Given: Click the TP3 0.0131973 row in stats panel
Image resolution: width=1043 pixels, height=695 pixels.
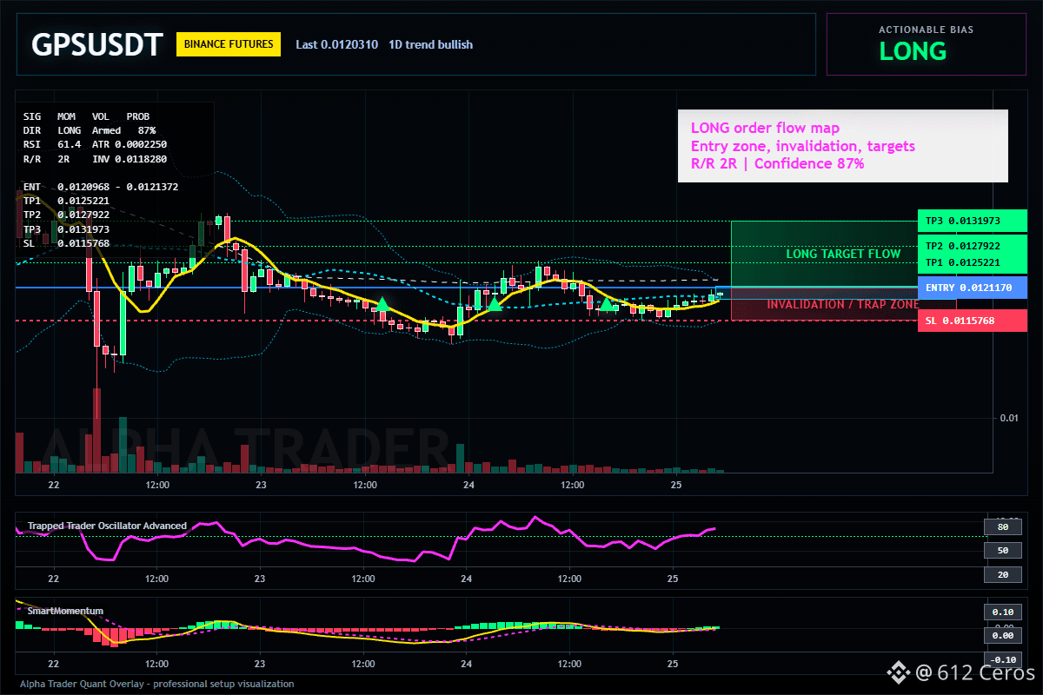Looking at the screenshot, I should coord(66,228).
